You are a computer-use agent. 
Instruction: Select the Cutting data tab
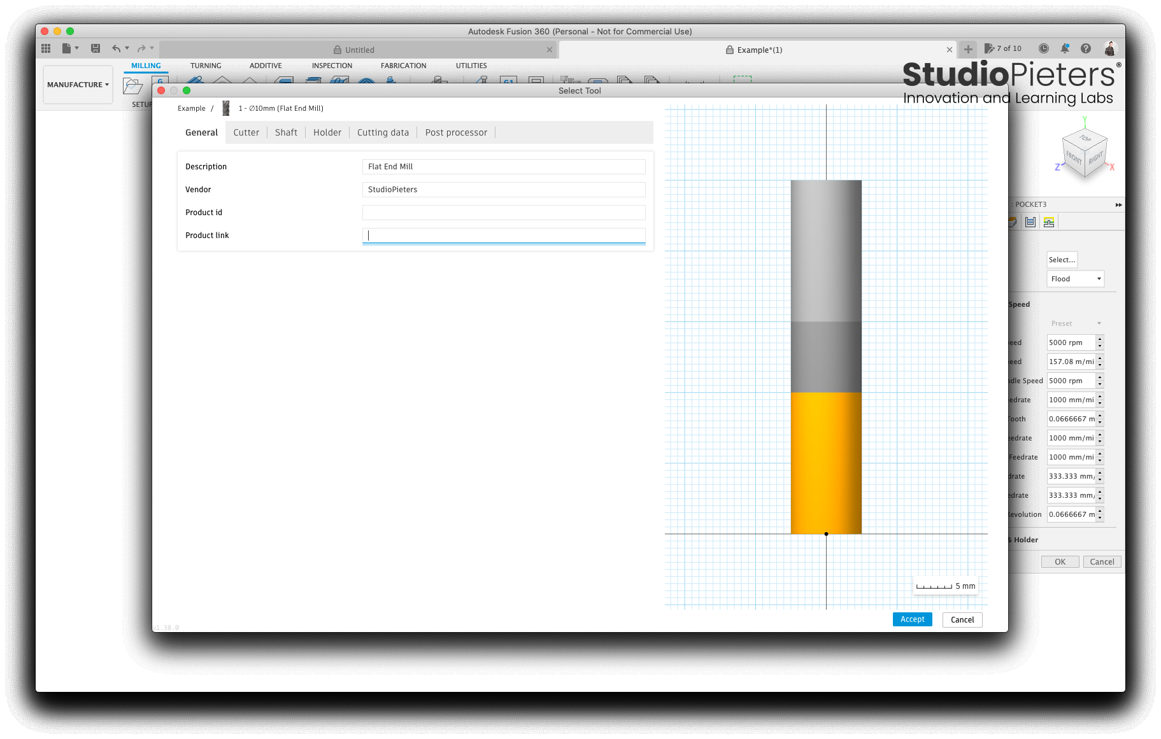pos(383,132)
